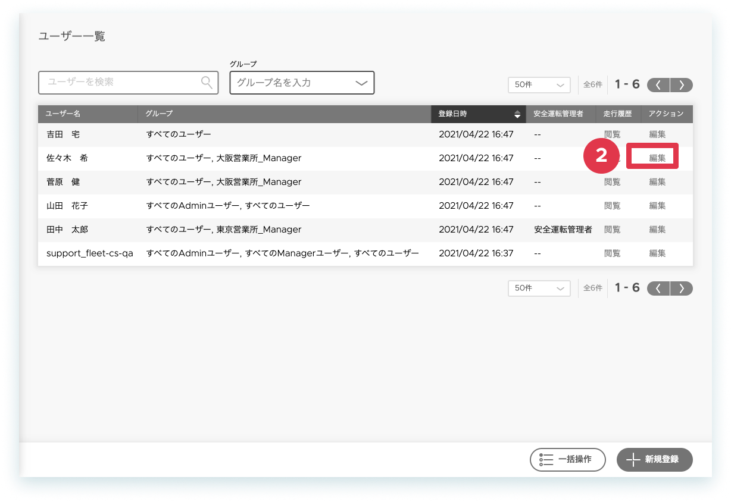Open the top 50件 page size dropdown

539,85
